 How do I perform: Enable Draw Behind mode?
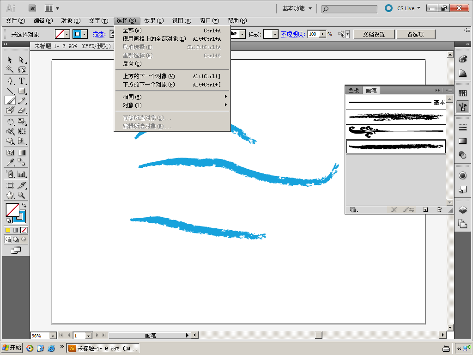click(16, 239)
